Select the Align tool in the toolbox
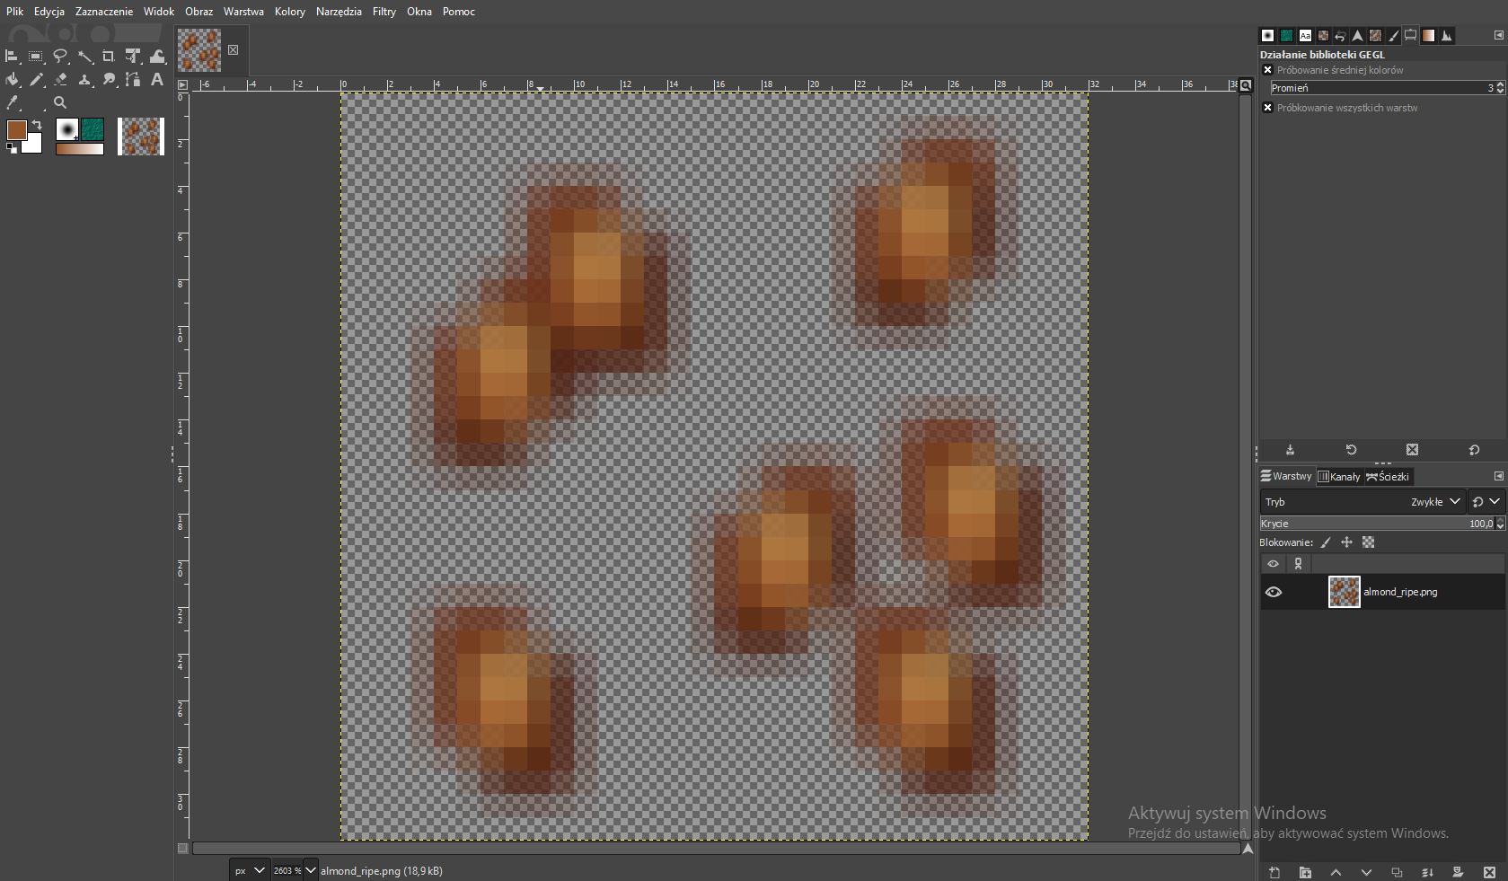1508x881 pixels. pos(12,57)
